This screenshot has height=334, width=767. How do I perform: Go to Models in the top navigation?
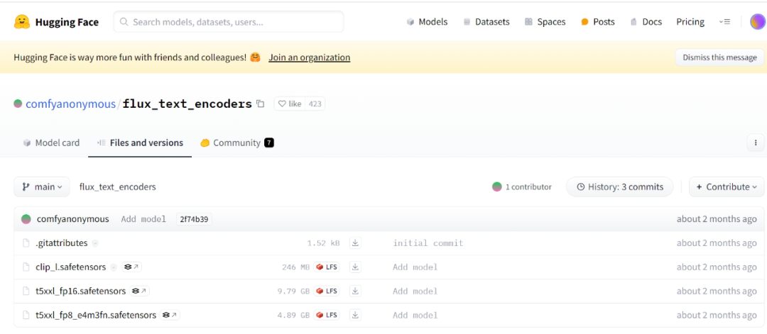click(x=427, y=22)
